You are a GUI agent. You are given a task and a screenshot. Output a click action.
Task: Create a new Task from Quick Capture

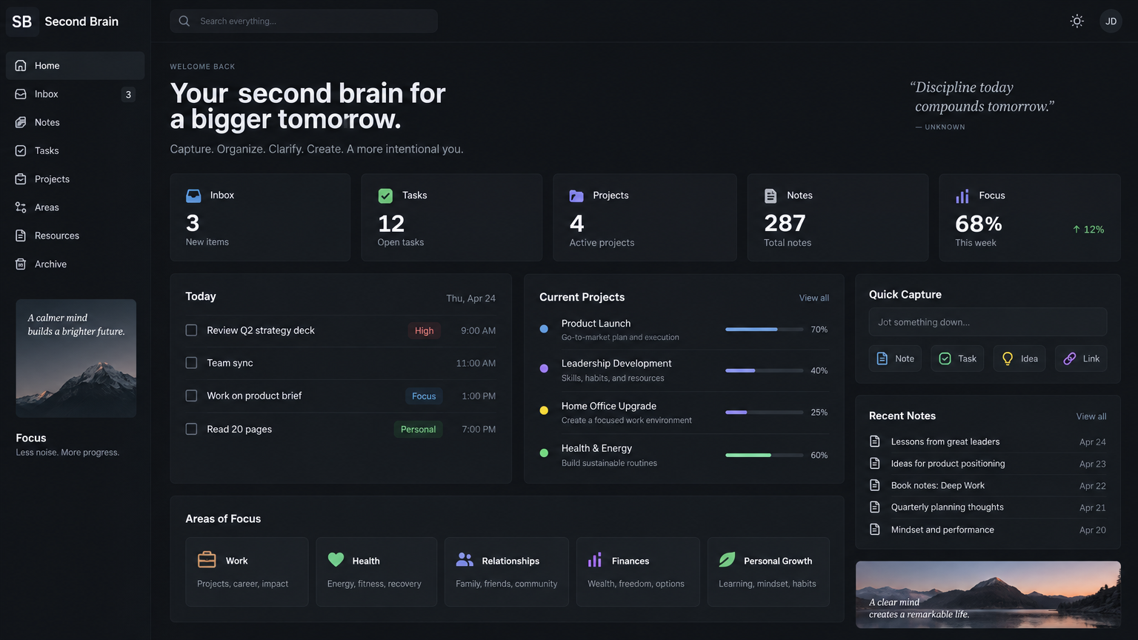click(x=957, y=359)
